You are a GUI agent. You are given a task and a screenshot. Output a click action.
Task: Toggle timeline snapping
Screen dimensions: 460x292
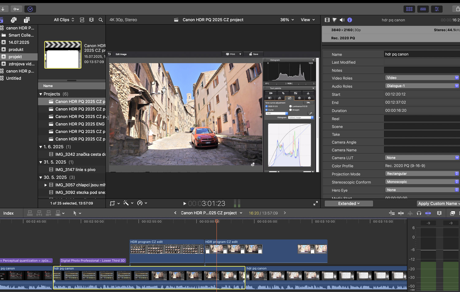click(428, 213)
